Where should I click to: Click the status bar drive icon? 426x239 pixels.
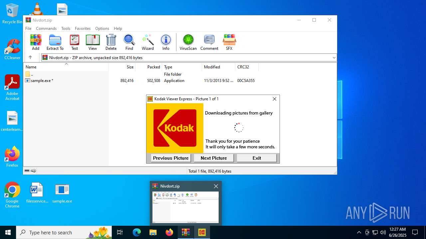click(27, 171)
